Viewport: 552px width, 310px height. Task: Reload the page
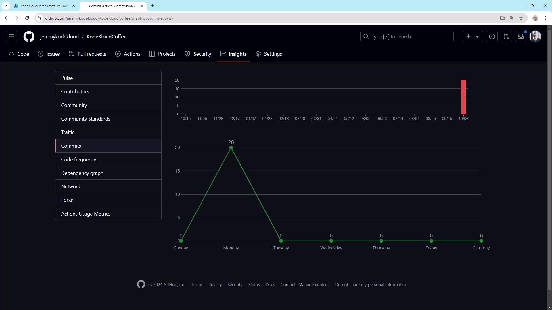[x=27, y=18]
